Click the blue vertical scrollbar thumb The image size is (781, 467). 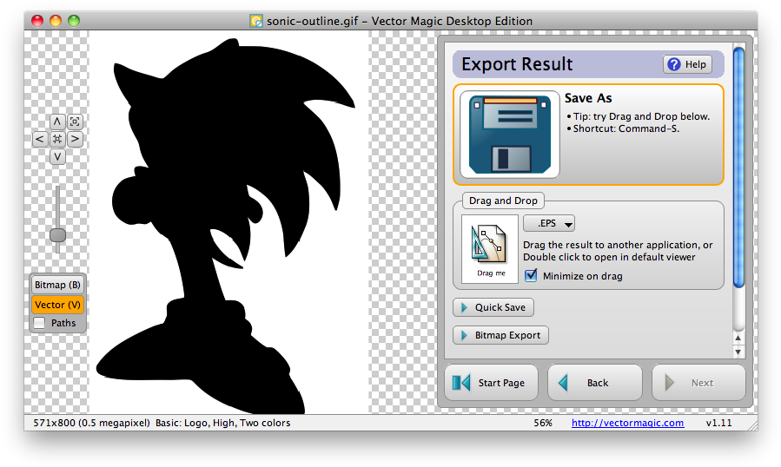coord(738,167)
